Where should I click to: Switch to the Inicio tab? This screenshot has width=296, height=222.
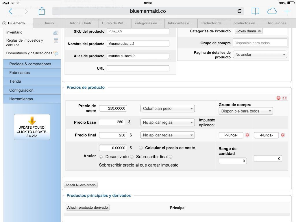pos(49,23)
